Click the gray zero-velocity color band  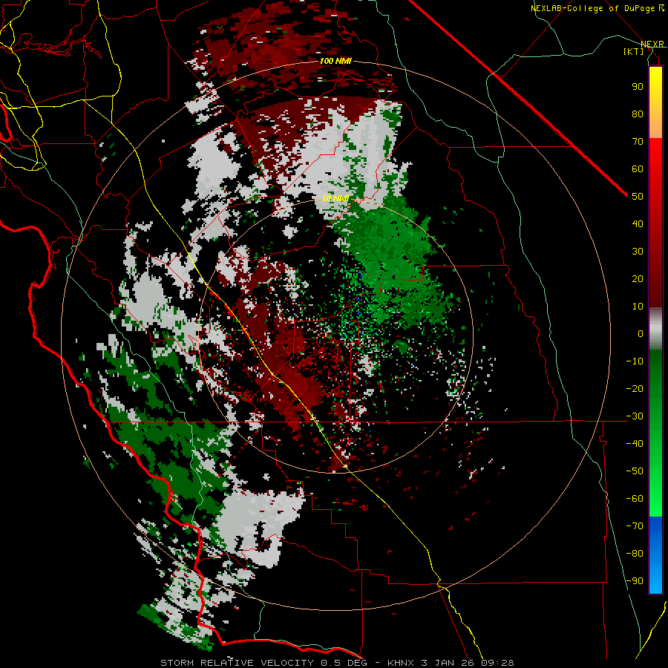(655, 329)
